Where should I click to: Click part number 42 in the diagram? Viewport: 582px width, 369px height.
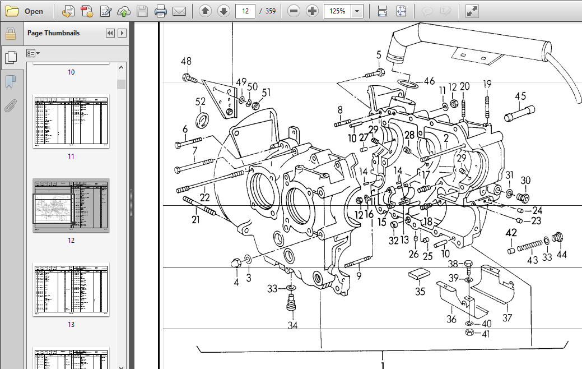click(511, 233)
